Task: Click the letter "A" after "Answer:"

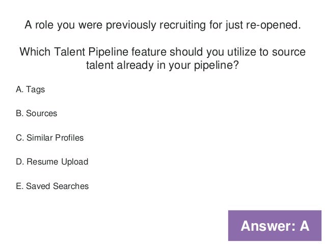Action: point(304,226)
